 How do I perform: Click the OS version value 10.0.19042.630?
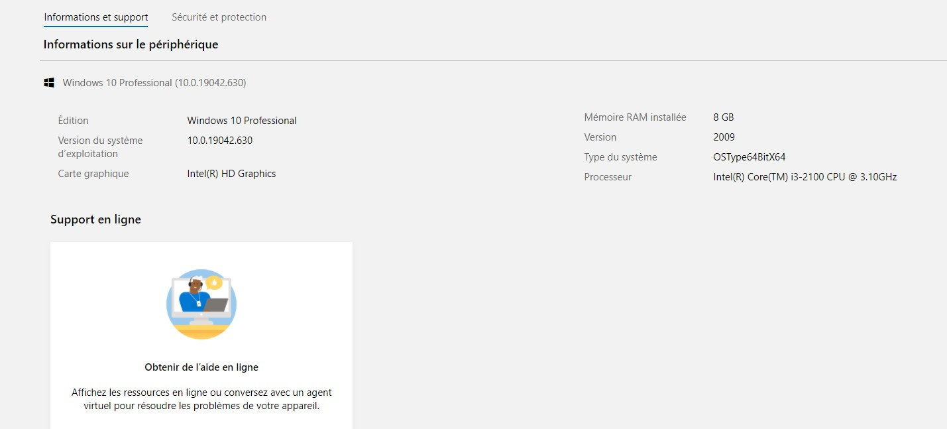[x=219, y=141]
